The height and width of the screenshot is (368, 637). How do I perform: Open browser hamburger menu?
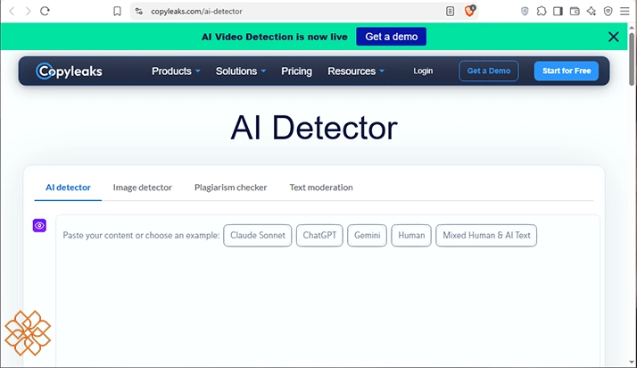(x=625, y=12)
